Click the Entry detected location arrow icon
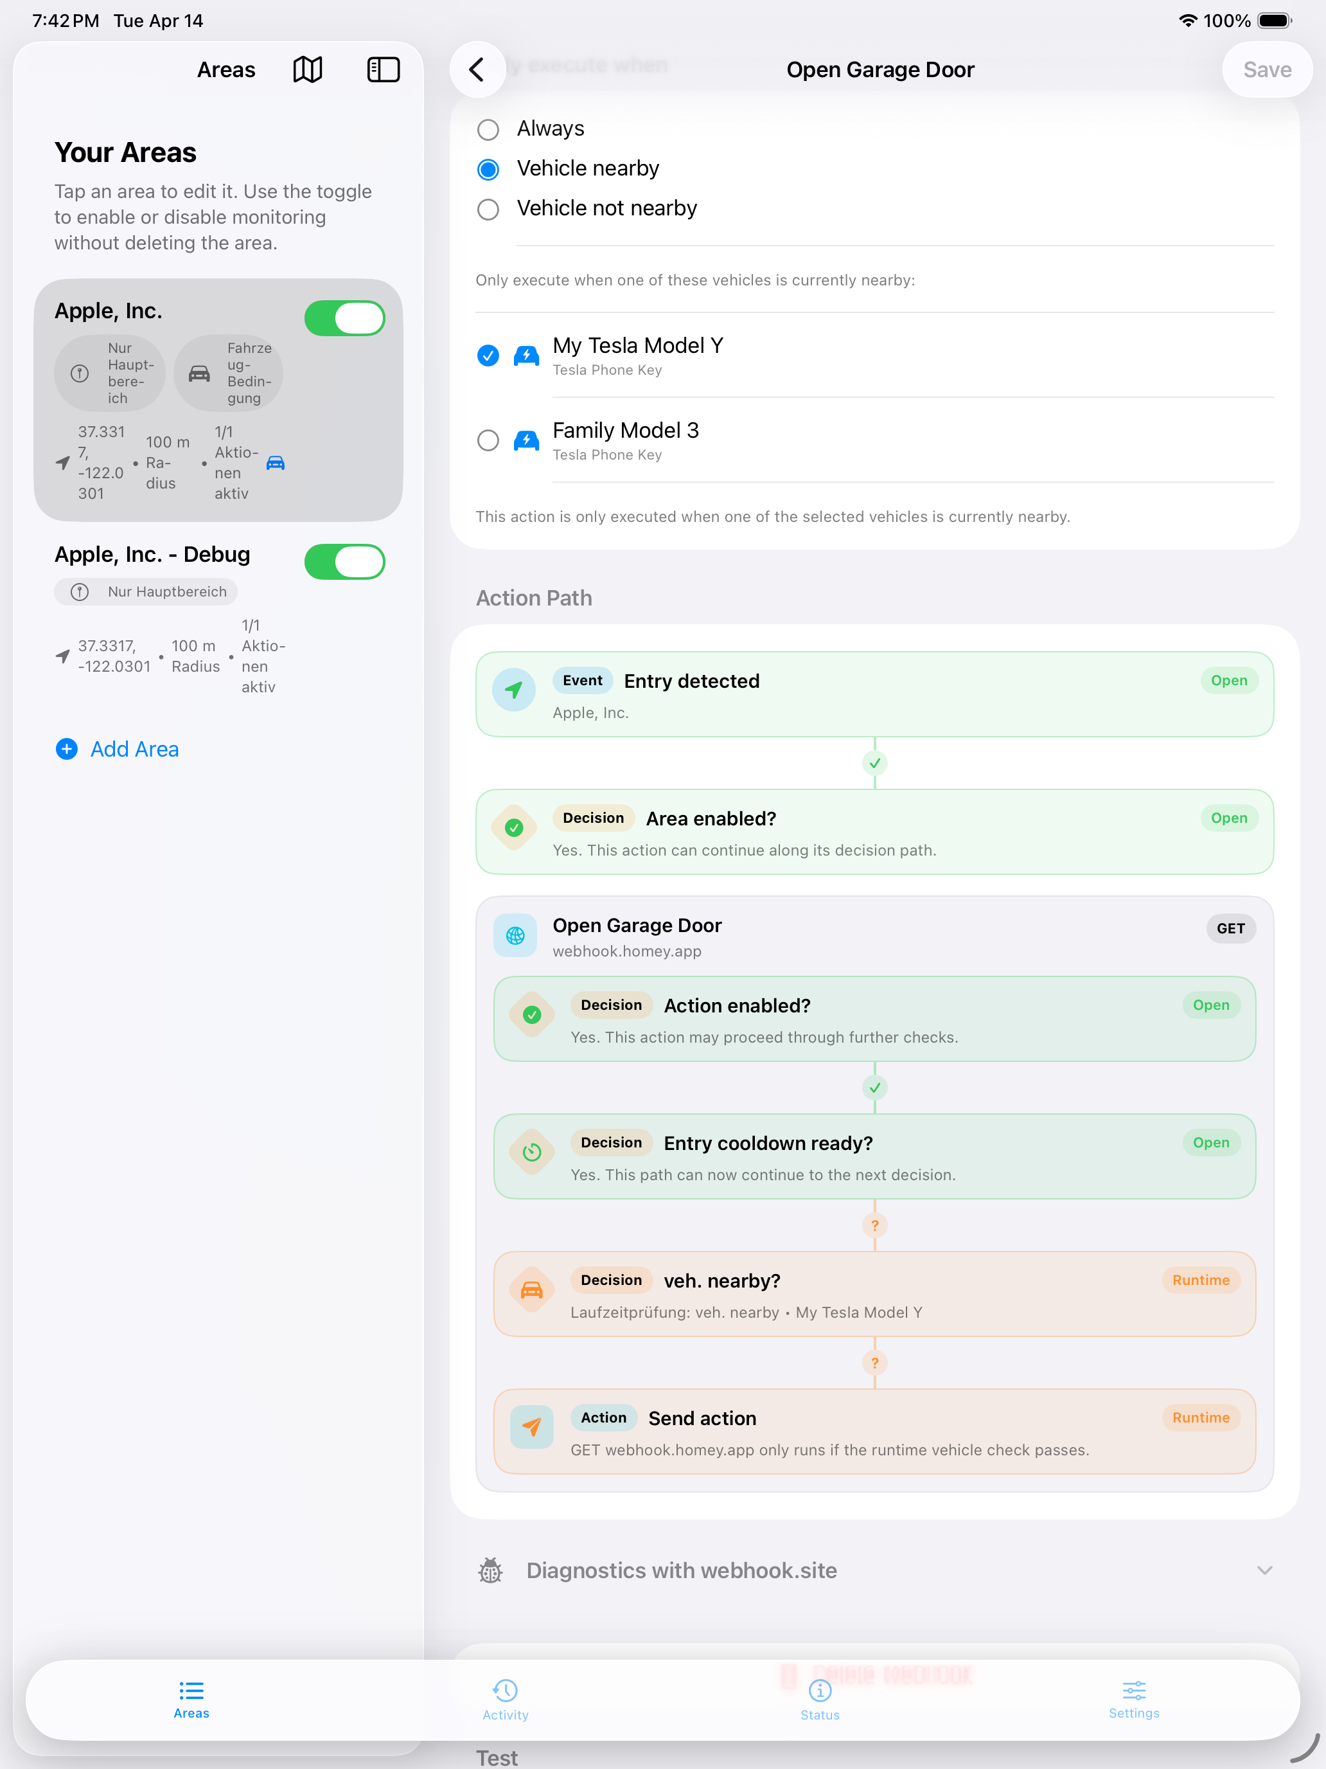 tap(514, 689)
